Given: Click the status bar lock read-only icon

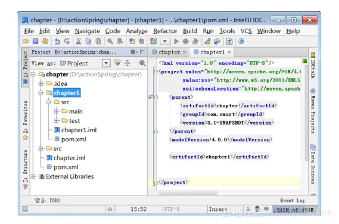Looking at the screenshot, I should pyautogui.click(x=248, y=209).
